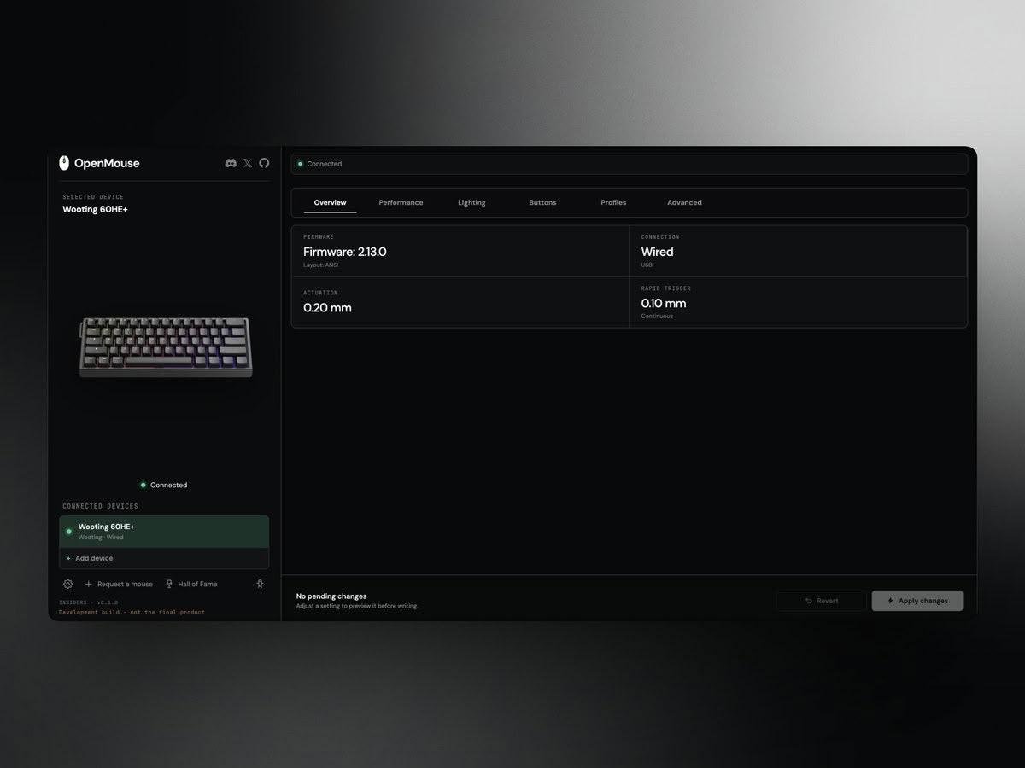This screenshot has height=768, width=1025.
Task: Click the Layout: ANSI text
Action: [320, 265]
